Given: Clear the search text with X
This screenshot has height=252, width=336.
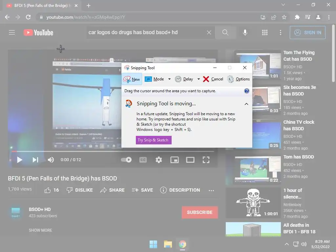Looking at the screenshot, I should click(x=209, y=32).
